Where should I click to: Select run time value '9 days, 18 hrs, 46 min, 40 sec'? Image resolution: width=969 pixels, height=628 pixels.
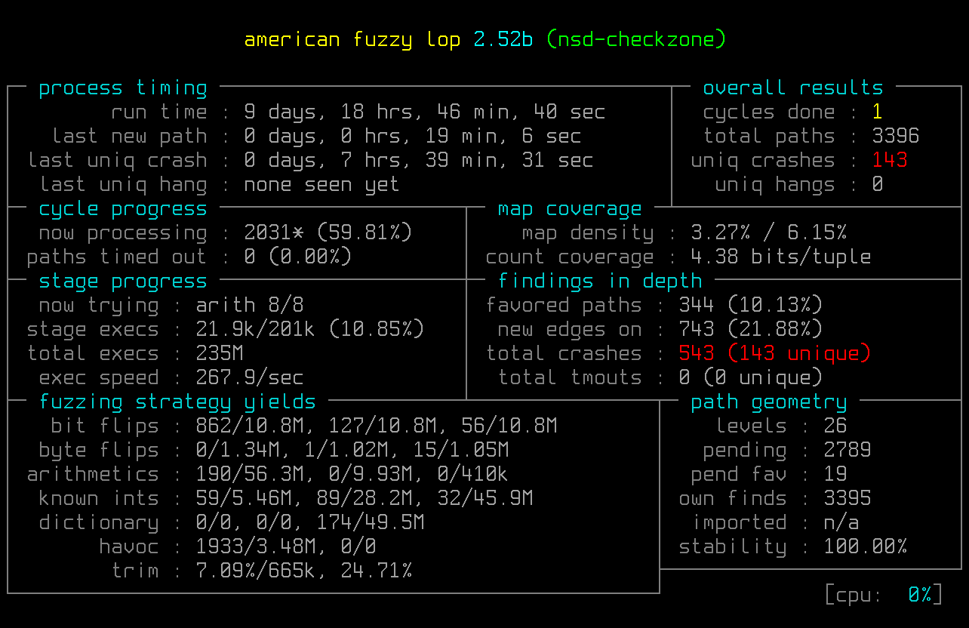(425, 112)
